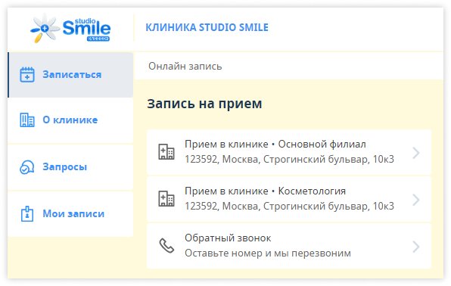451x286 pixels.
Task: Click the hospital icon in Косметология row
Action: coord(166,198)
